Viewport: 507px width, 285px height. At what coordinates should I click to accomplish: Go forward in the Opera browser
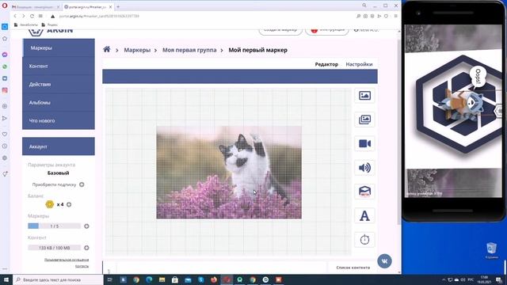(x=23, y=16)
